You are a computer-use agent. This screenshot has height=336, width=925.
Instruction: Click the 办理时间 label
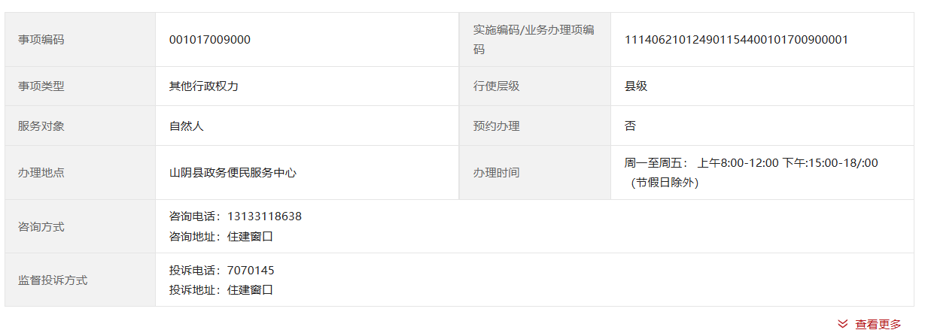click(496, 173)
